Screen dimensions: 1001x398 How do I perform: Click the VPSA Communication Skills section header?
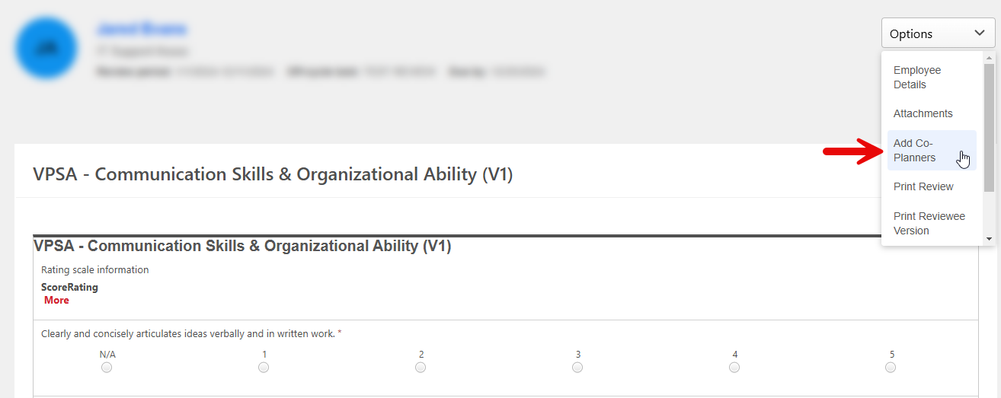(x=273, y=174)
